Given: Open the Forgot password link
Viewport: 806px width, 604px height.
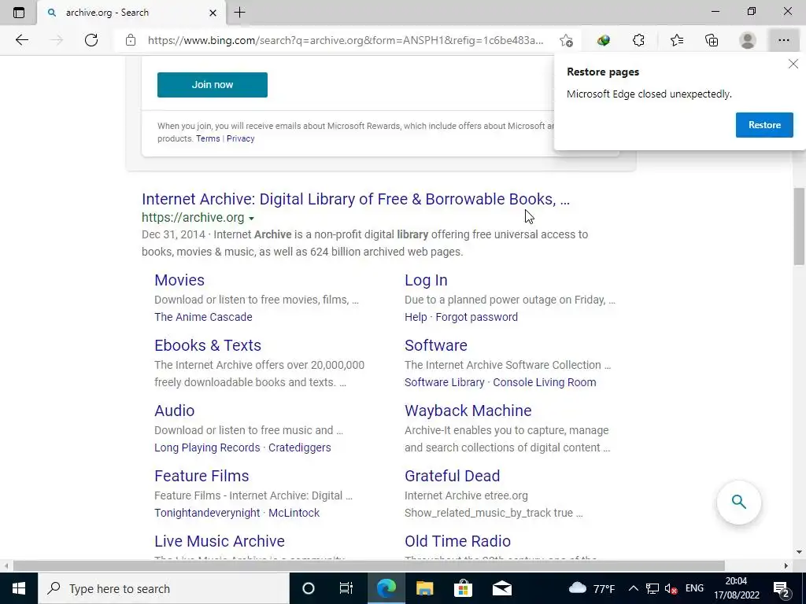Looking at the screenshot, I should [476, 317].
